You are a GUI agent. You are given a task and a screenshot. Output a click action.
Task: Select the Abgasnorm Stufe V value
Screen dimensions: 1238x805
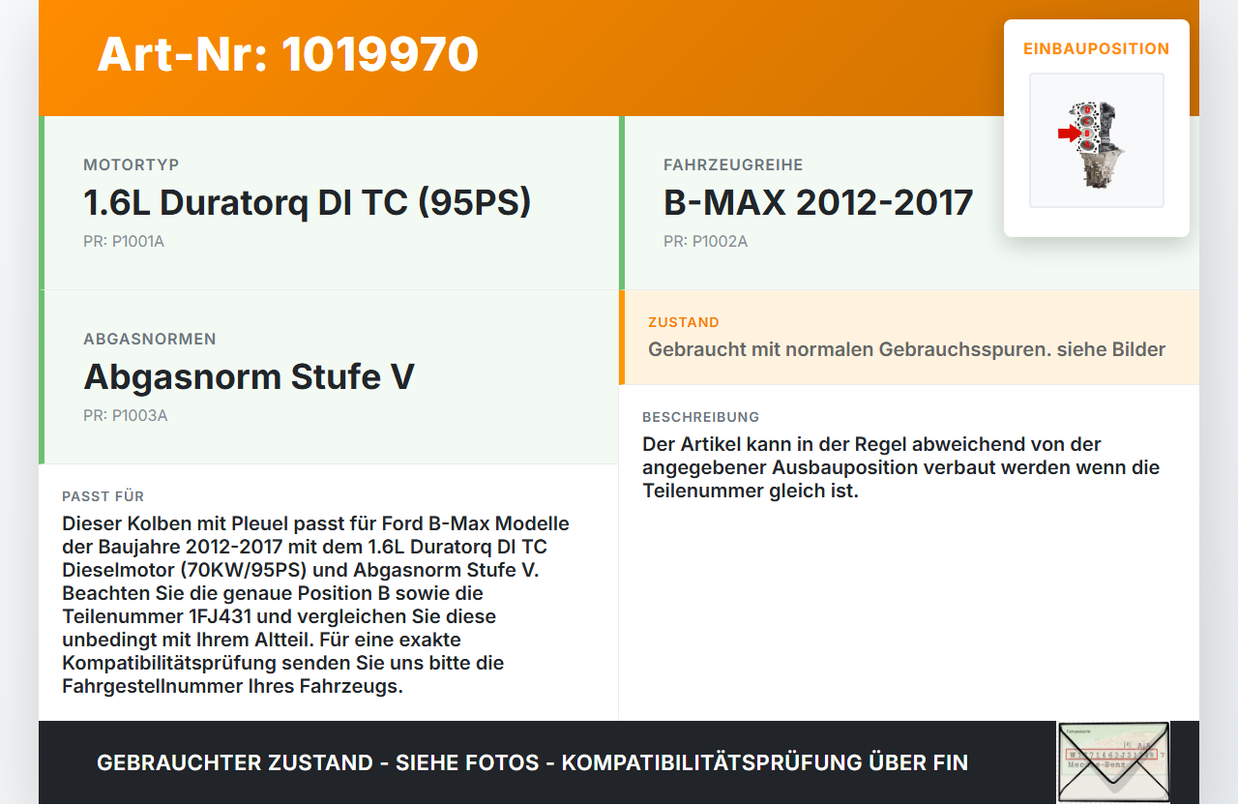(250, 376)
